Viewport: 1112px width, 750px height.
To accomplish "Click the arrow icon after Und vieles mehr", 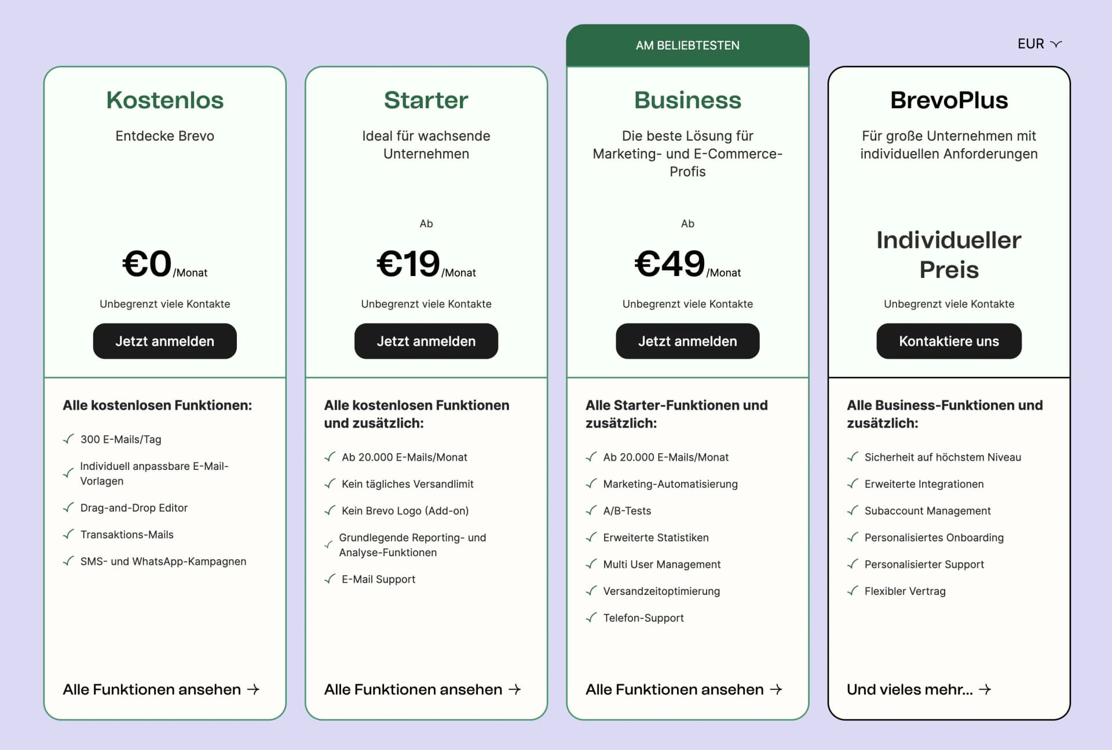I will coord(985,689).
